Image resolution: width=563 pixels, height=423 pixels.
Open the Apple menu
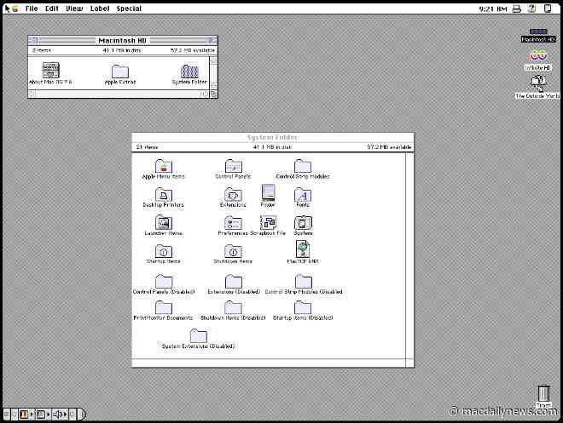click(x=15, y=9)
